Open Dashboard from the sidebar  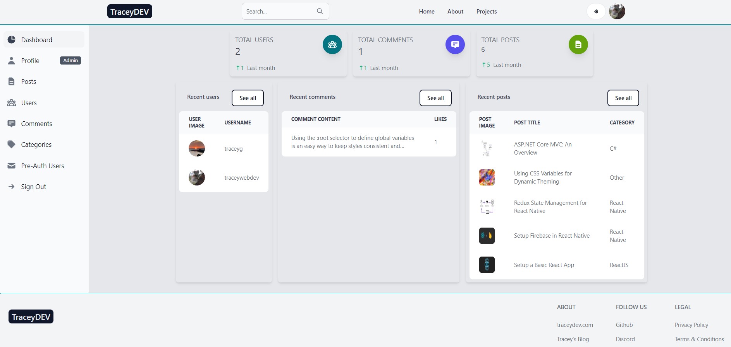[36, 40]
